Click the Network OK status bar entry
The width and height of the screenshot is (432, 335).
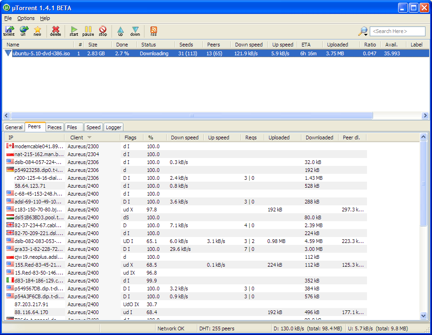point(171,328)
